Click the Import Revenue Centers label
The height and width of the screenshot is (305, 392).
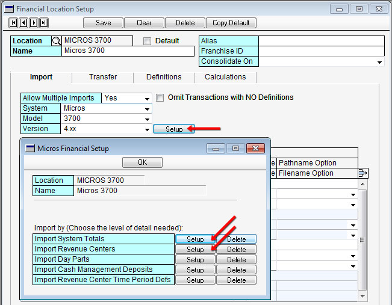click(104, 249)
